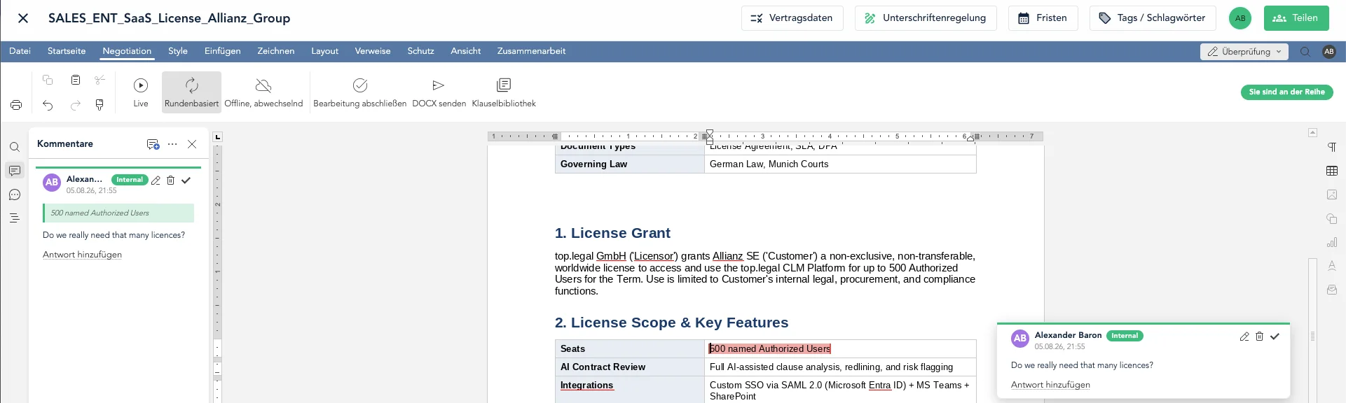Click the green Teilen share button

pos(1296,18)
